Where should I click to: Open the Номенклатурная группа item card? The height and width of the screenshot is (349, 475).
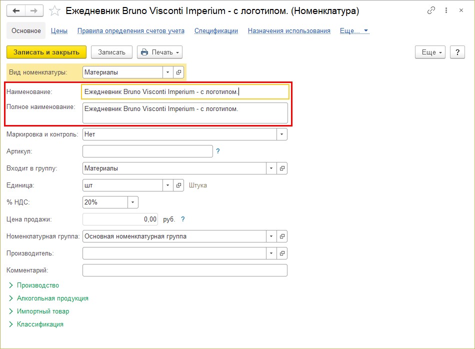click(282, 236)
